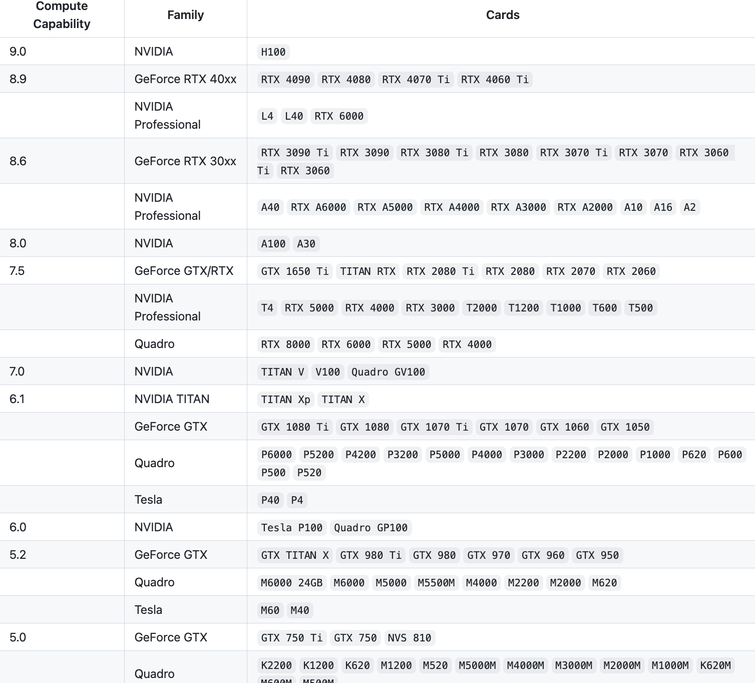The width and height of the screenshot is (755, 683).
Task: Select the GTX 1650 Ti card tag
Action: [x=295, y=271]
